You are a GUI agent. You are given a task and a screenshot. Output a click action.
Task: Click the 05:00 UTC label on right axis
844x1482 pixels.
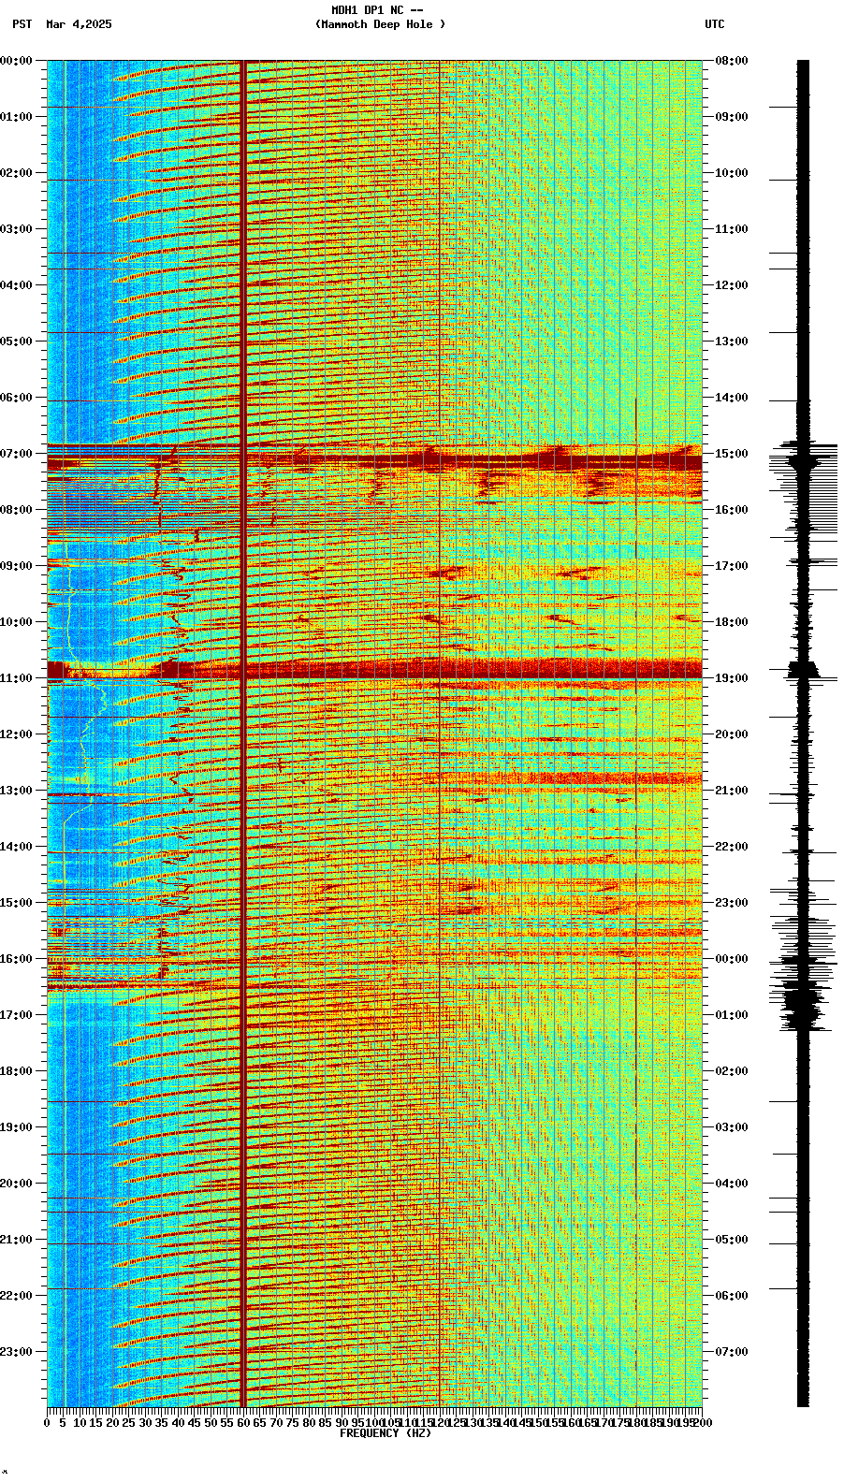click(x=732, y=1240)
